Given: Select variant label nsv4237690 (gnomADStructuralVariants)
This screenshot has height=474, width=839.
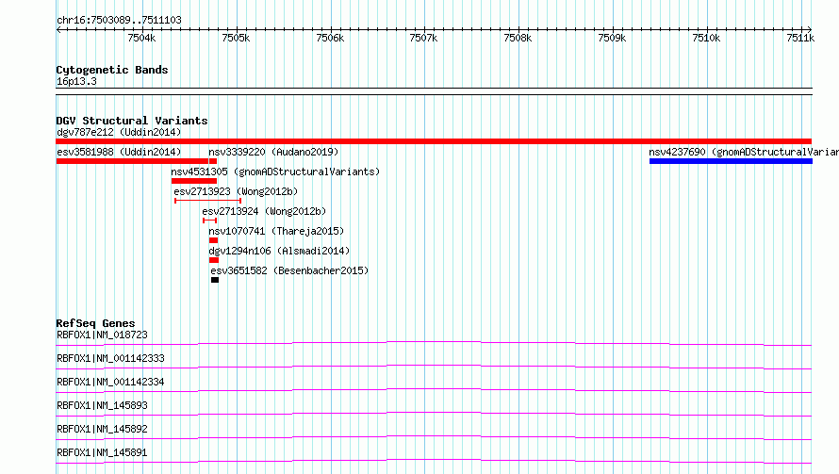Looking at the screenshot, I should pos(744,152).
